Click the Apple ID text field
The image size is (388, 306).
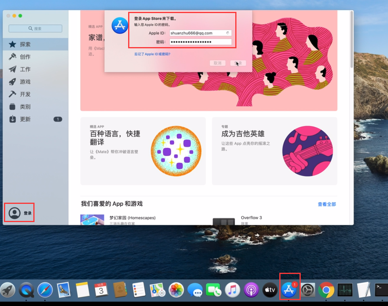pyautogui.click(x=200, y=33)
